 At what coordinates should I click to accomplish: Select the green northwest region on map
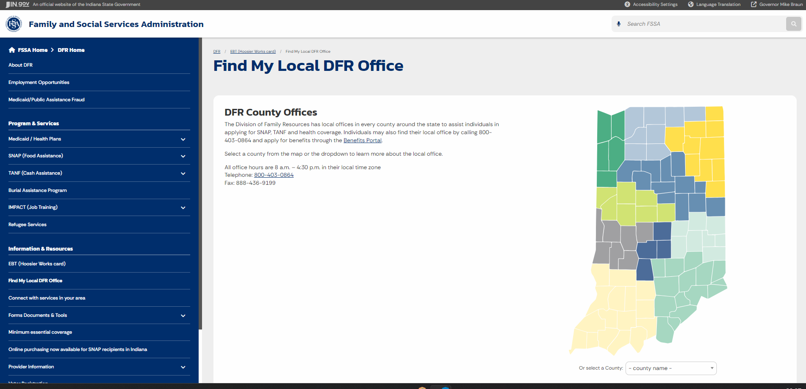pos(611,148)
